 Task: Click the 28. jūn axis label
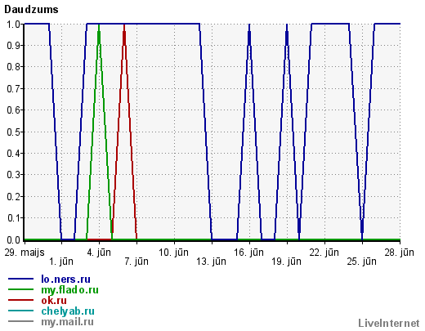[x=399, y=253]
